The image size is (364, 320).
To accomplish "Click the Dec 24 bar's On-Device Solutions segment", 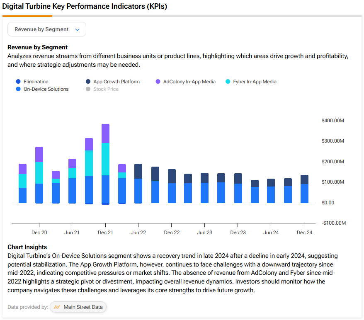I will (305, 194).
